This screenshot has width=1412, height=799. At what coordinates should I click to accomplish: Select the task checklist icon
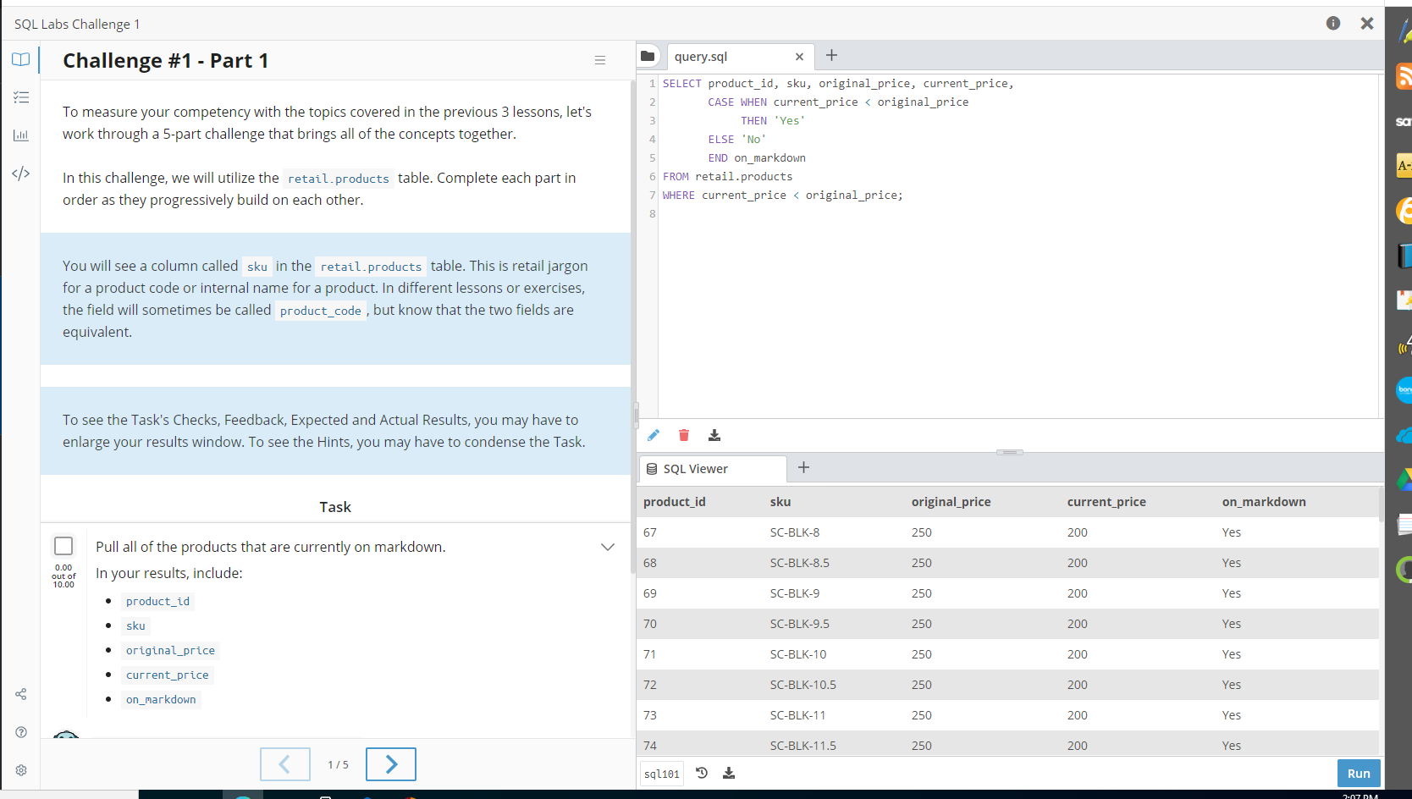(20, 97)
